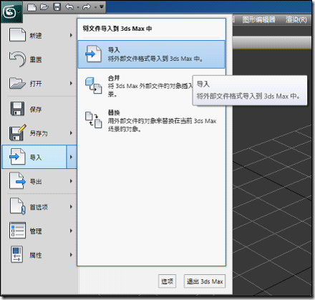Screen dimensions: 315x300
Task: Click the sliders icon next to 属性
Action: tap(16, 254)
